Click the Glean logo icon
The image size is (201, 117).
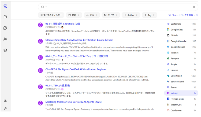coord(5,6)
